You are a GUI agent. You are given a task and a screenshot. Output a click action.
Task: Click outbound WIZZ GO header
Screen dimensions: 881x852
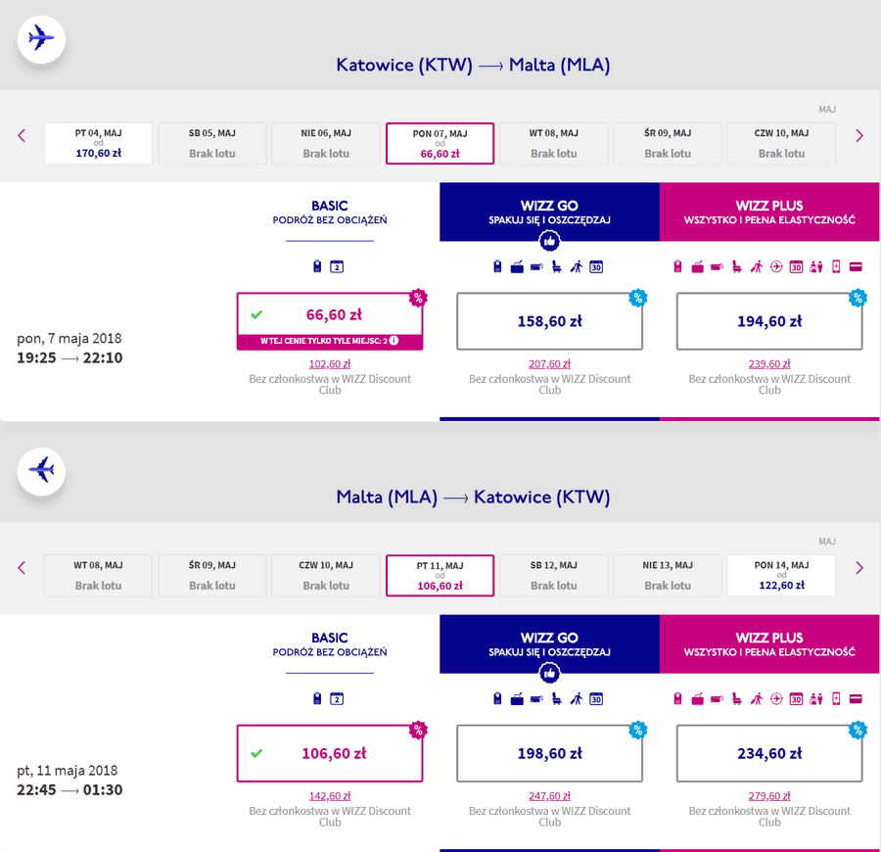click(549, 212)
